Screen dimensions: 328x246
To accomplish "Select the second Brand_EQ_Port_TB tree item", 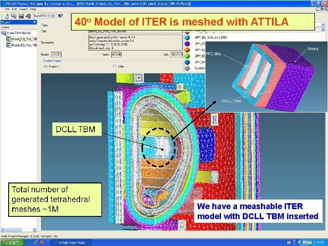I will (24, 45).
